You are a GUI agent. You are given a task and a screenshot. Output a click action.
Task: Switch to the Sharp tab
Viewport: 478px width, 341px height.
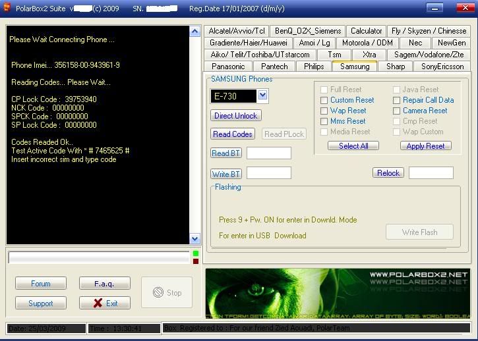click(x=396, y=66)
